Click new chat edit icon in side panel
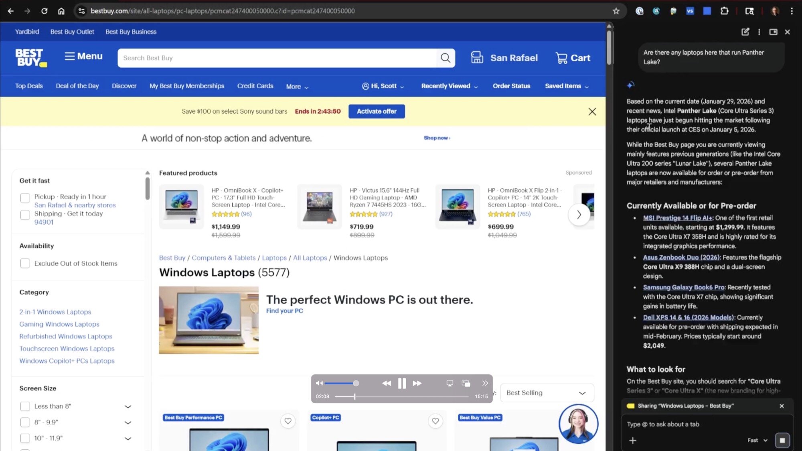This screenshot has height=451, width=802. click(x=745, y=32)
